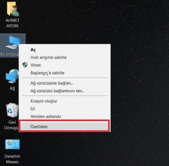Select the Denetim Masası desktop icon
This screenshot has width=169, height=166.
click(x=12, y=151)
